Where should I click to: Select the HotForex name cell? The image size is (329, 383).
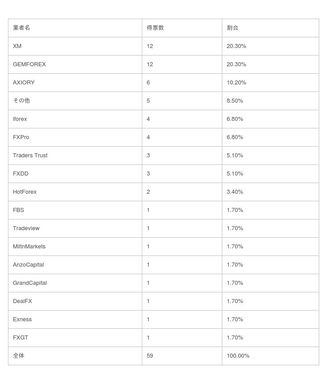point(24,191)
